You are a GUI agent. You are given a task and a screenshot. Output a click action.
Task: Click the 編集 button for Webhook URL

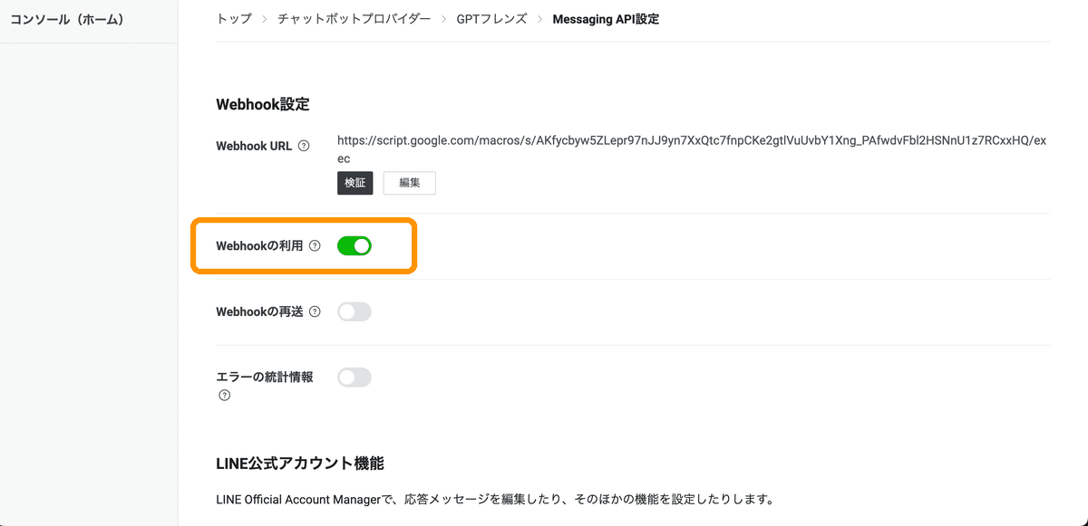tap(410, 183)
